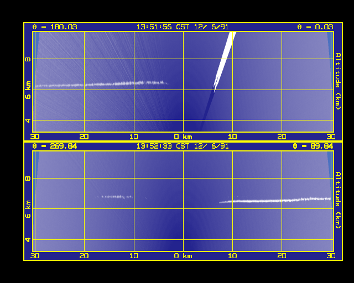This screenshot has width=354, height=283.
Task: Click the lower panel's altitude label 4
Action: 28,240
